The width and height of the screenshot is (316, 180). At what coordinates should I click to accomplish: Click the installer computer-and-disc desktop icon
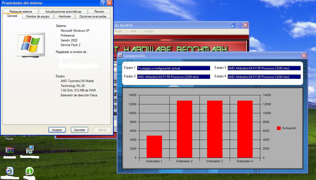coord(30,150)
